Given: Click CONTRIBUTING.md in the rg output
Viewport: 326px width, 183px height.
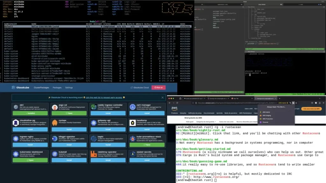Looking at the screenshot, I should 189,171.
